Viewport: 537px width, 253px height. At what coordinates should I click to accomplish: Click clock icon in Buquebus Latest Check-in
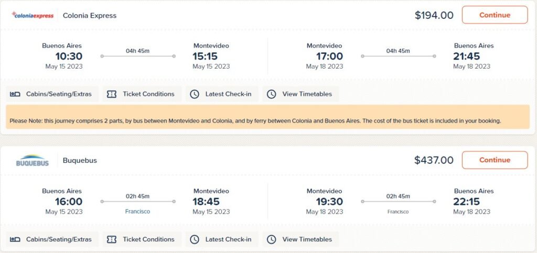tap(195, 239)
